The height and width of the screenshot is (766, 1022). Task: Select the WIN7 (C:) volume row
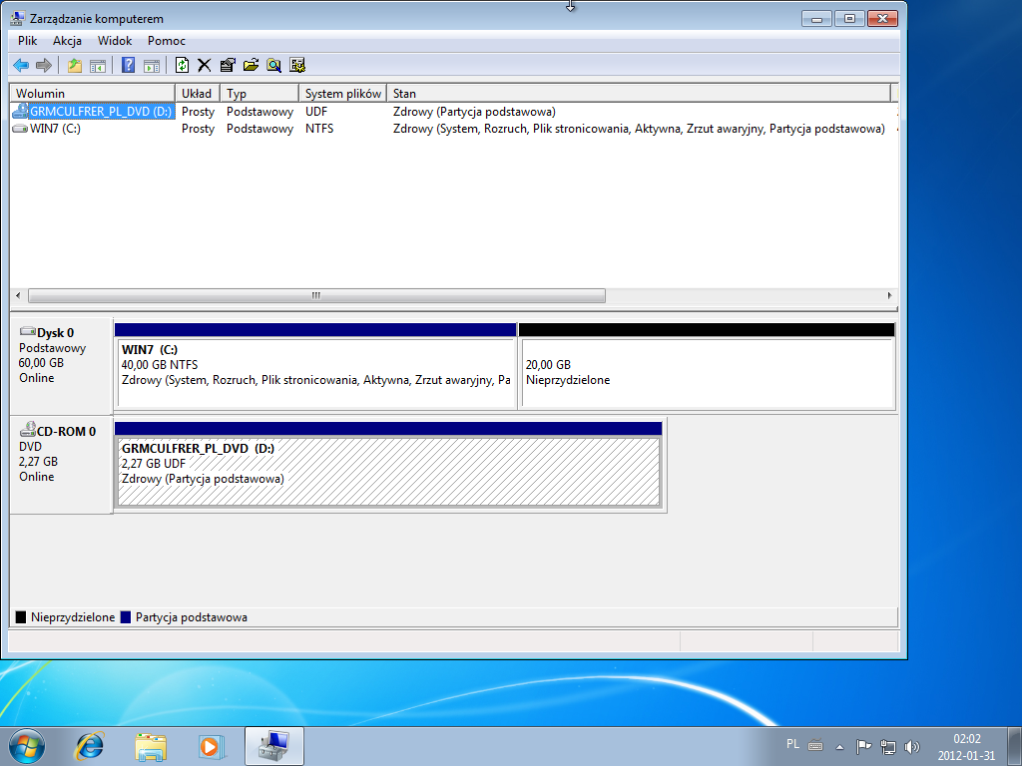pyautogui.click(x=454, y=129)
